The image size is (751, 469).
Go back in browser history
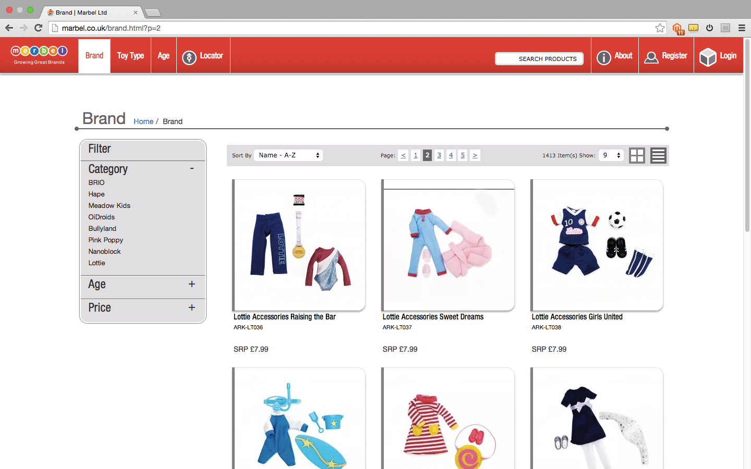[x=9, y=28]
